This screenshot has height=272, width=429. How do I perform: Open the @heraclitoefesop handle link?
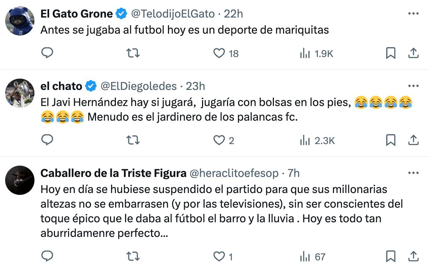[233, 173]
